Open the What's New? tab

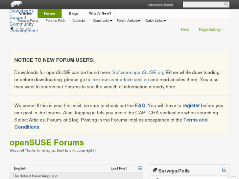100,13
